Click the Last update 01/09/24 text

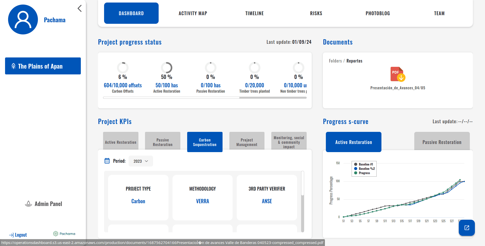tap(289, 42)
